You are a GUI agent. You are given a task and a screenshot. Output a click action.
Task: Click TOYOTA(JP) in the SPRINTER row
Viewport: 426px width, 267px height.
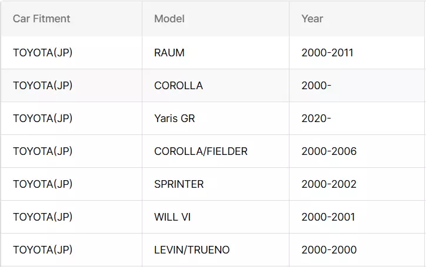click(x=42, y=184)
